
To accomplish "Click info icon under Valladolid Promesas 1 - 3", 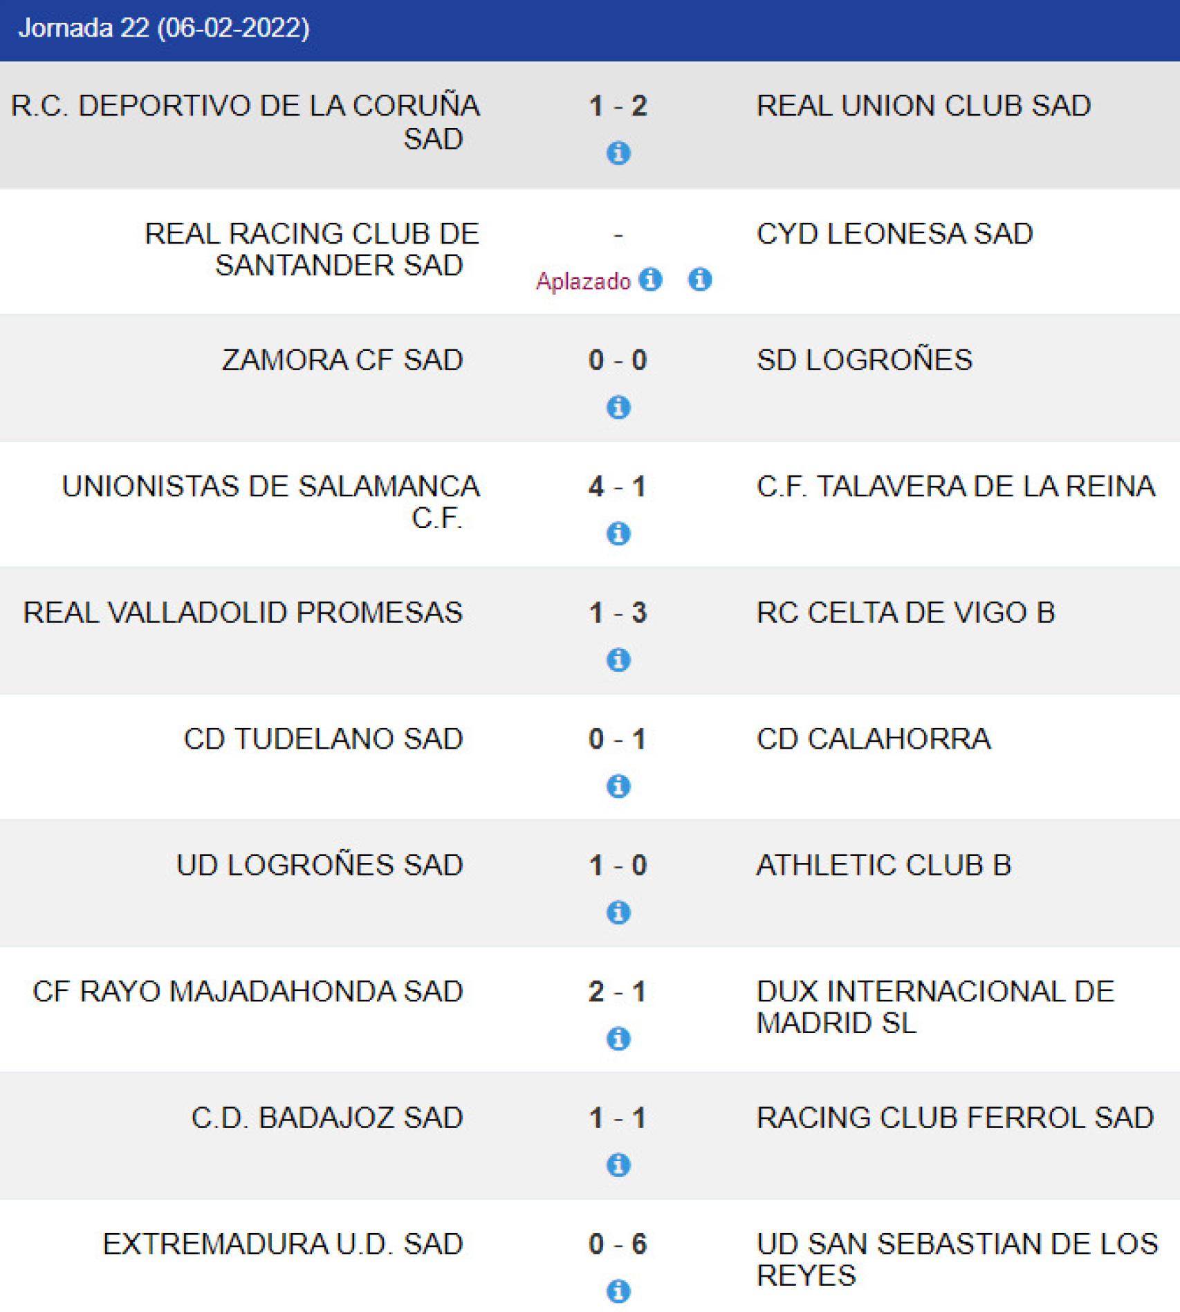I will [x=618, y=659].
